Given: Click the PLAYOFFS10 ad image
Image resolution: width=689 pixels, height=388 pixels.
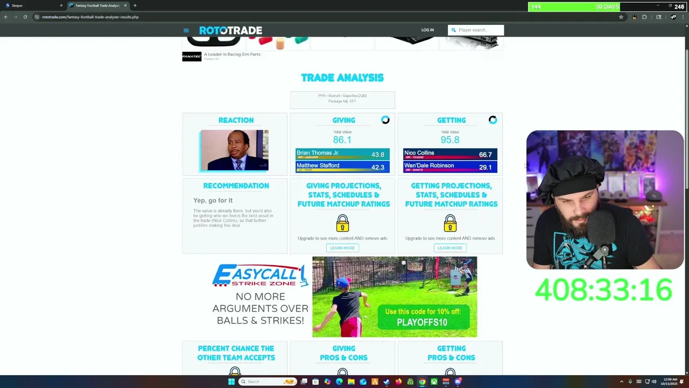Looking at the screenshot, I should click(x=395, y=297).
